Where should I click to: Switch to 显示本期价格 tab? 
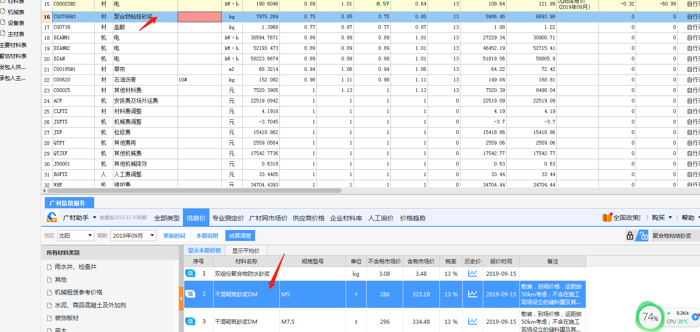204,251
